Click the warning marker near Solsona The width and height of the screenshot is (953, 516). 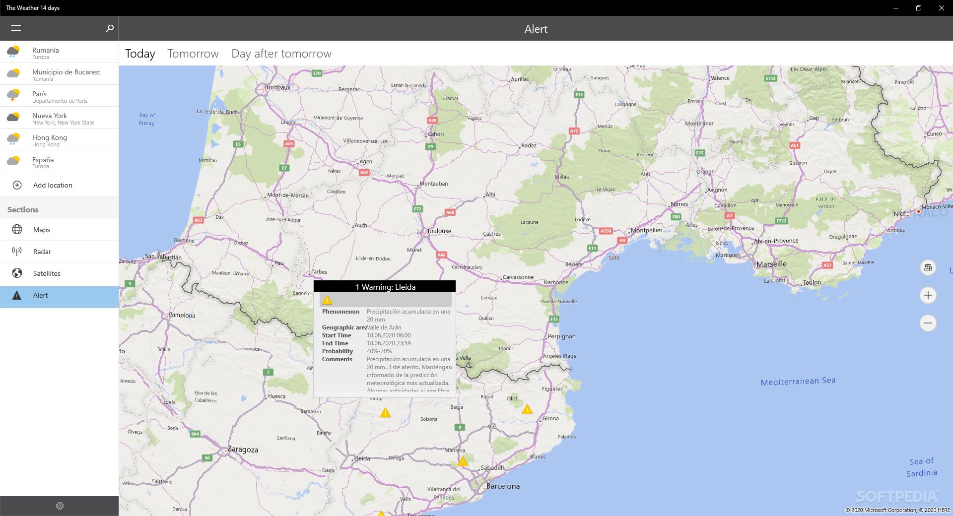click(385, 412)
